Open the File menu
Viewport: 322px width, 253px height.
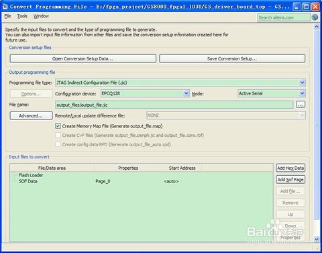coord(7,16)
